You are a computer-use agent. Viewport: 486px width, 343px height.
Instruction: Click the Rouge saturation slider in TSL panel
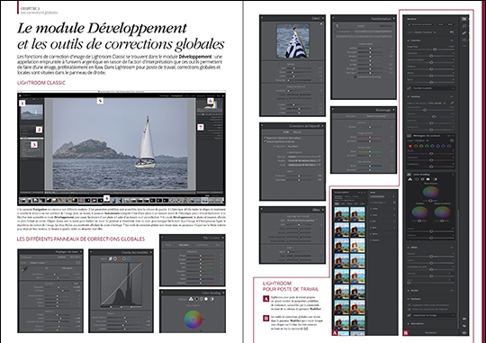[201, 256]
